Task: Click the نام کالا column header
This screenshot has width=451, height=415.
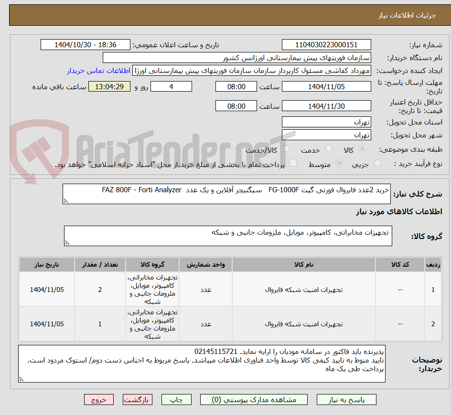Action: (304, 265)
